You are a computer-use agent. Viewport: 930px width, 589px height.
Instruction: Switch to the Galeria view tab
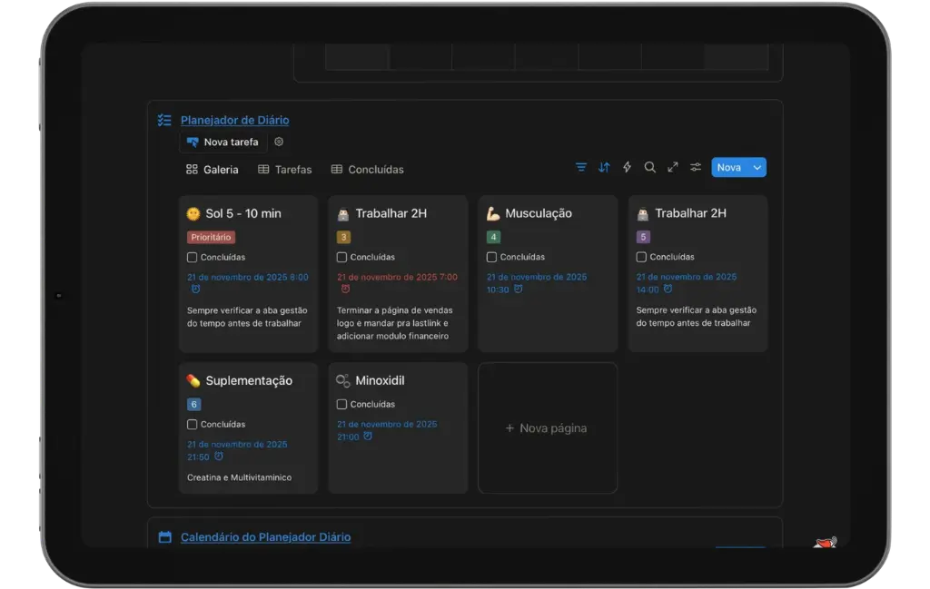pyautogui.click(x=213, y=170)
